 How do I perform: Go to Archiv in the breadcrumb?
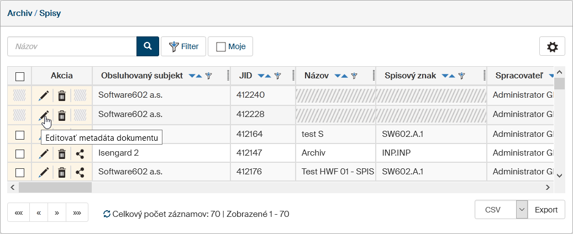pos(19,13)
